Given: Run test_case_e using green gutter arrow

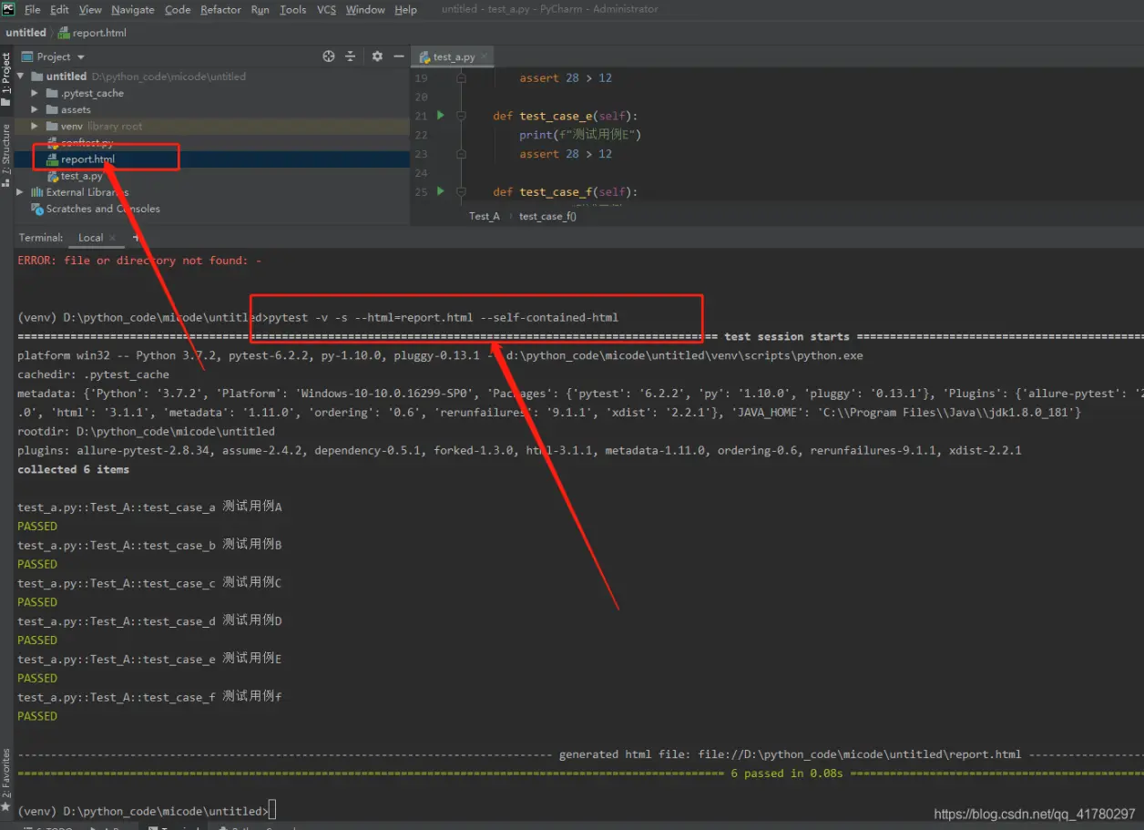Looking at the screenshot, I should coord(441,116).
